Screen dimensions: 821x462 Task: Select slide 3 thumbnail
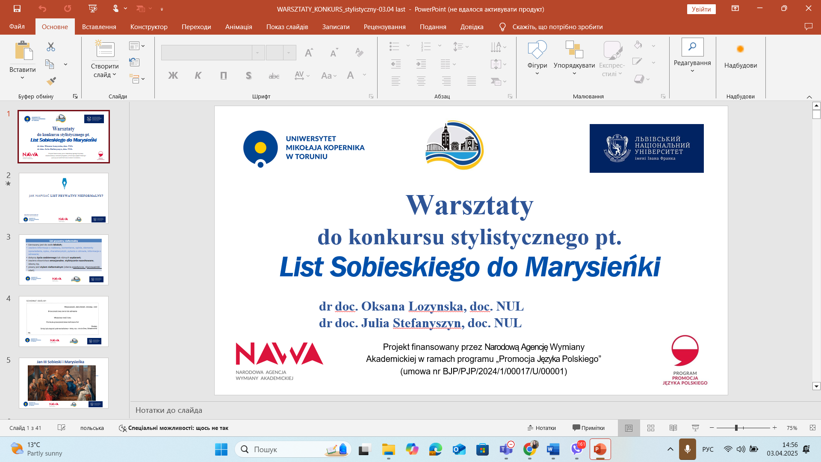click(64, 260)
